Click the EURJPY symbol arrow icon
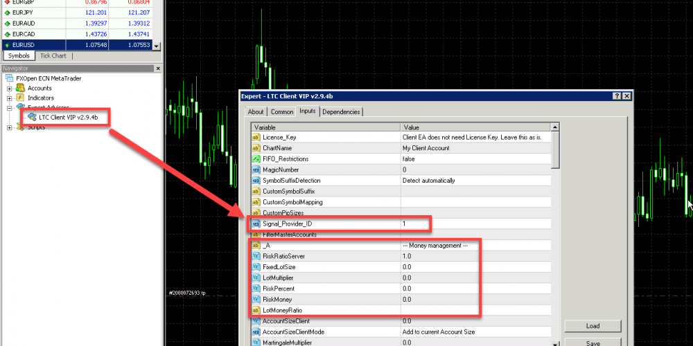This screenshot has height=346, width=693. click(x=7, y=12)
